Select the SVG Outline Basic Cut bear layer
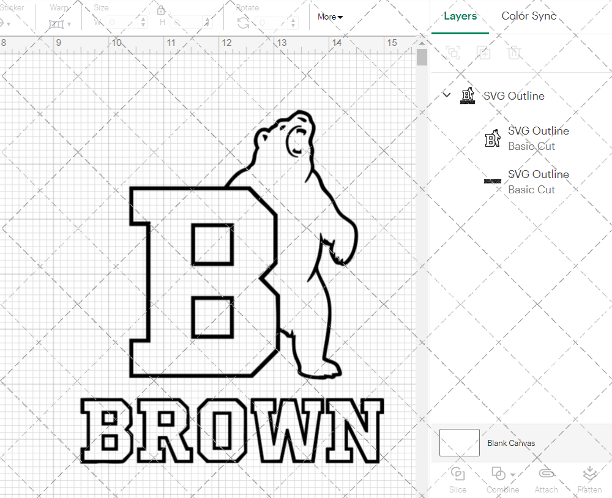612x498 pixels. (x=538, y=138)
